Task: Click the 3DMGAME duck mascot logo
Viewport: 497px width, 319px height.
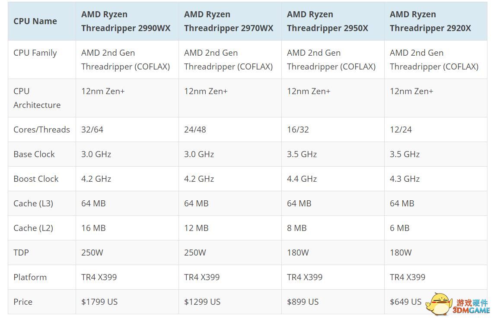Action: tap(439, 303)
